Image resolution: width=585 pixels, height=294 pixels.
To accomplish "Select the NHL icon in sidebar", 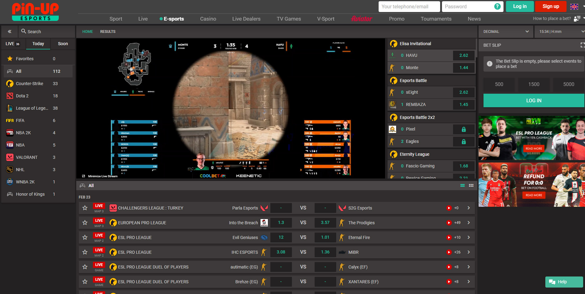I will 10,170.
